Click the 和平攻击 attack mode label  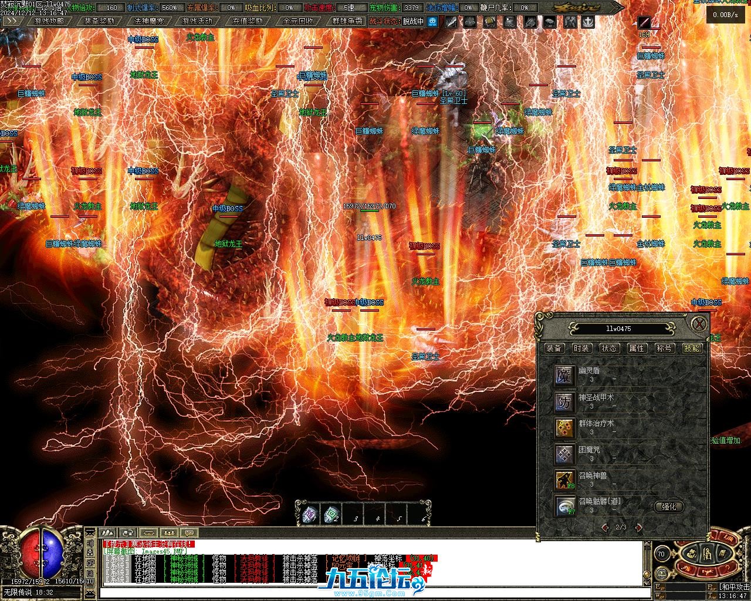(734, 586)
